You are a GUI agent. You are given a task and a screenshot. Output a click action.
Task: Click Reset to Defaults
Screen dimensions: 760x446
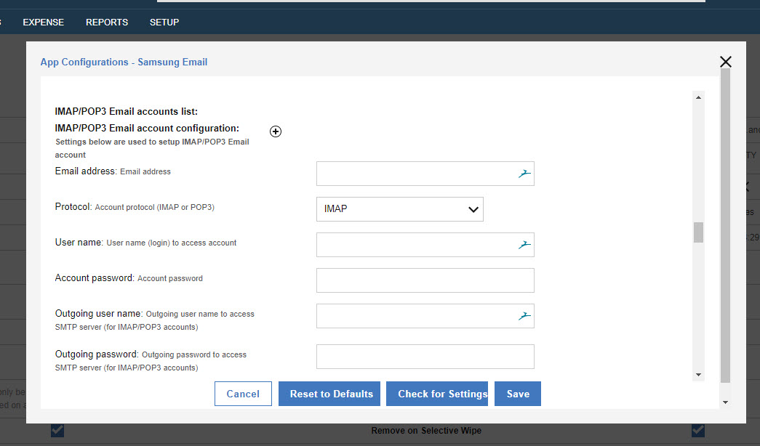click(329, 393)
